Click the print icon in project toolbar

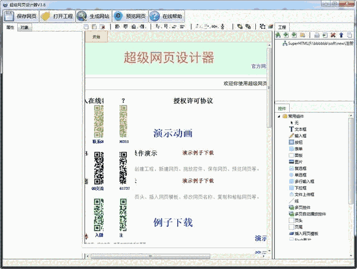point(317,35)
